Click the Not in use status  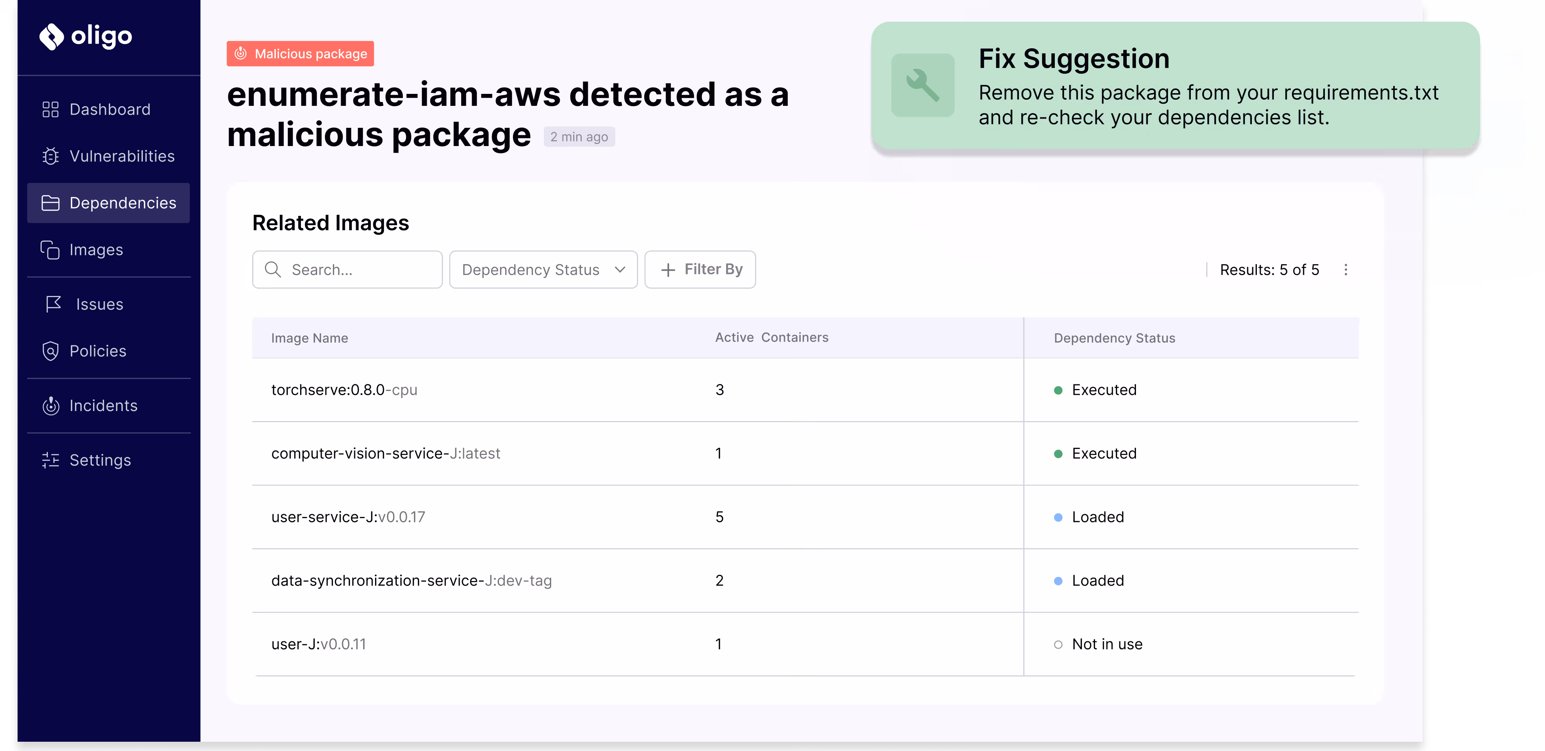1098,644
